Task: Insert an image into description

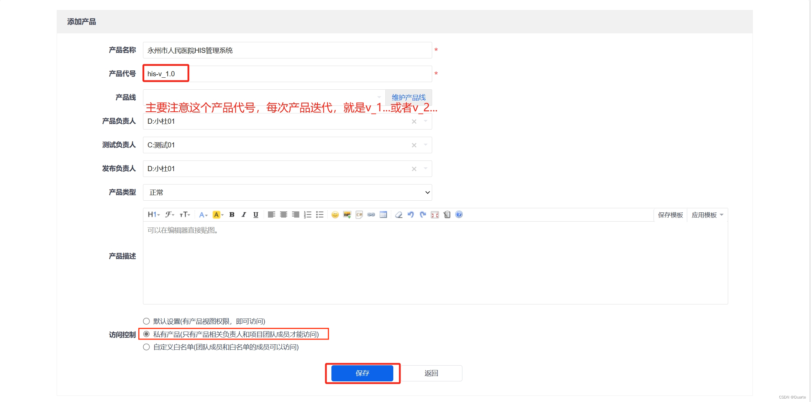Action: [347, 215]
